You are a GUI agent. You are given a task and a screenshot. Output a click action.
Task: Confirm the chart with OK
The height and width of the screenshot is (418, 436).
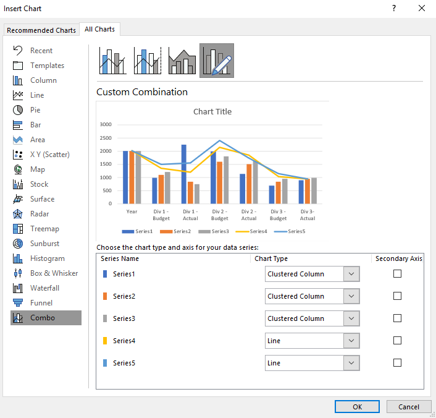click(x=357, y=407)
